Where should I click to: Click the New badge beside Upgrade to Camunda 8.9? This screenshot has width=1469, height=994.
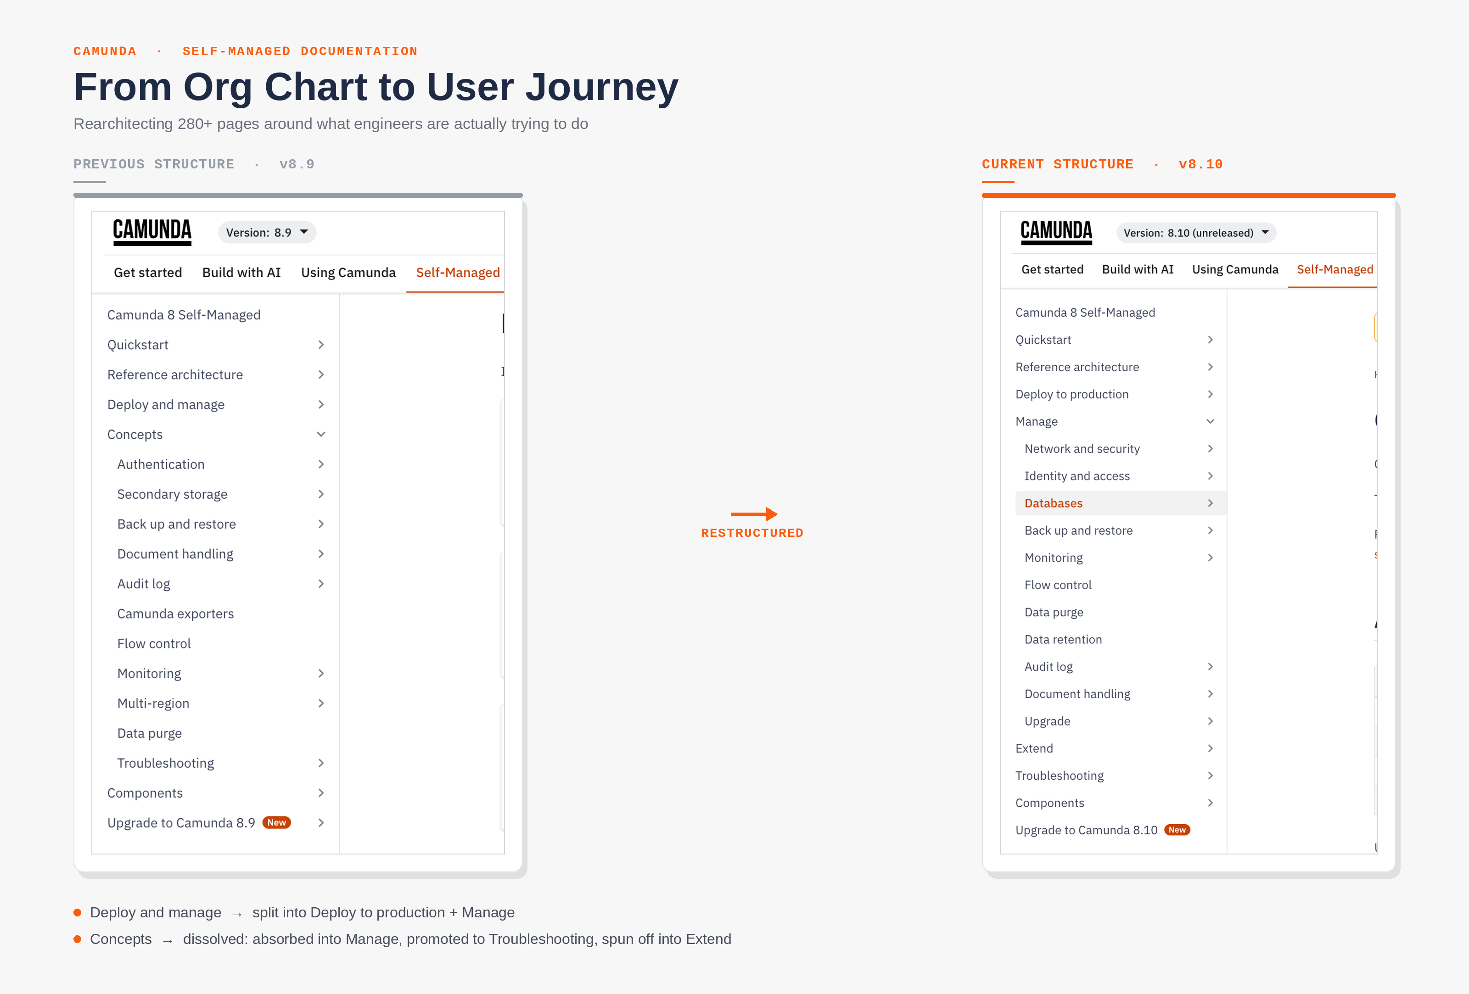click(276, 823)
